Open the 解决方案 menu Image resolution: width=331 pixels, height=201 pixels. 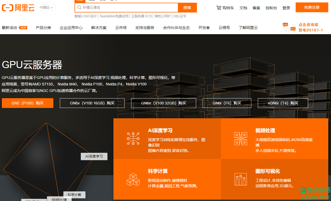(x=99, y=28)
